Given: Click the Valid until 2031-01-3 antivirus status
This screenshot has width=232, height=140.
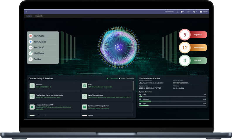Looking at the screenshot, I should click(x=43, y=87).
